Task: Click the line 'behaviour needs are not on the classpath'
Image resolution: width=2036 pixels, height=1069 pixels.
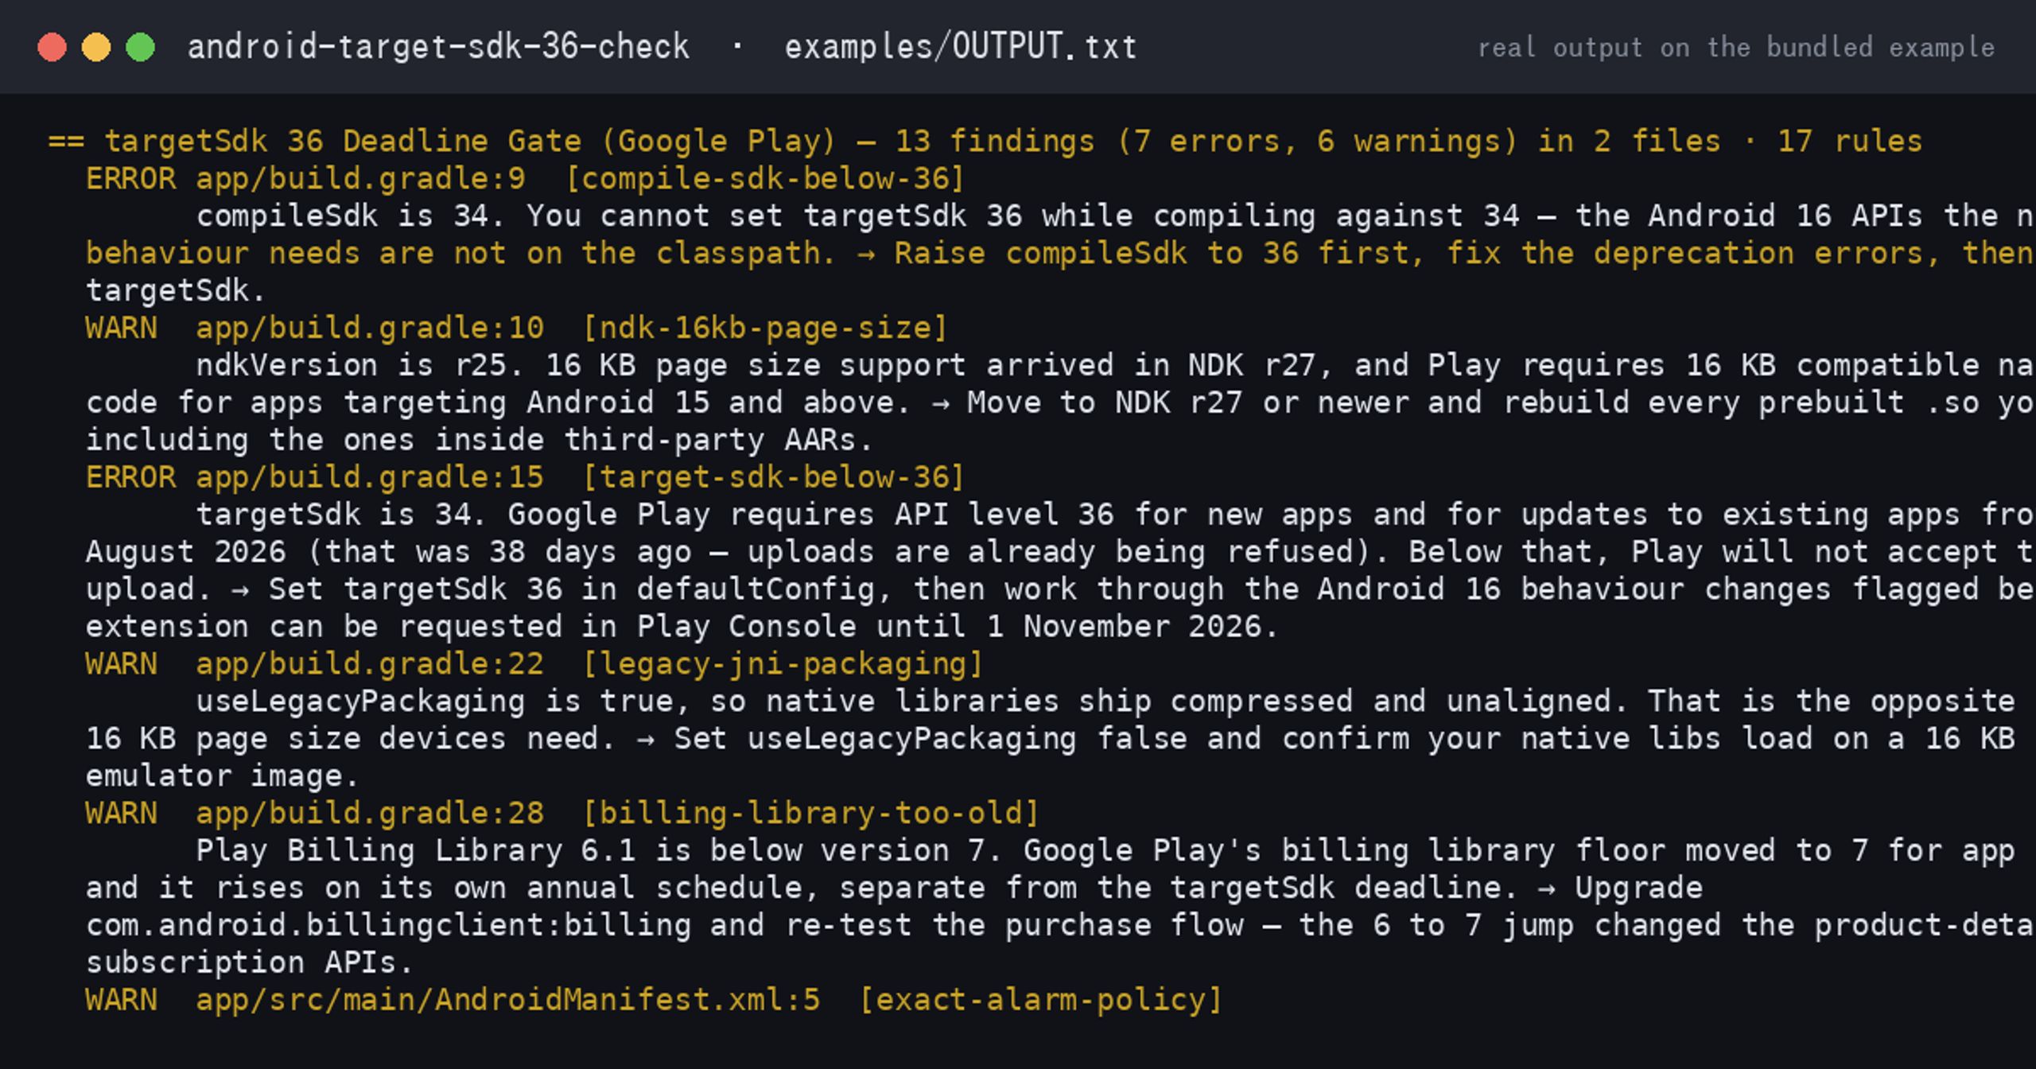Action: pos(1061,254)
